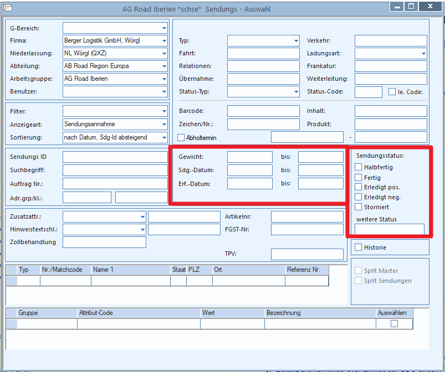This screenshot has height=372, width=445.
Task: Click the Status-Code field
Action: 369,92
